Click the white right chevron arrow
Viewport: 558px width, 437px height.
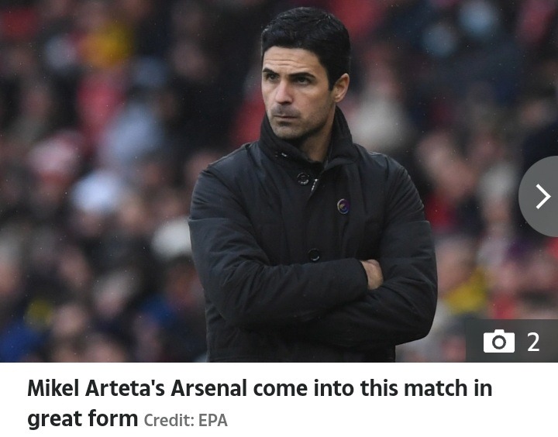tap(543, 196)
